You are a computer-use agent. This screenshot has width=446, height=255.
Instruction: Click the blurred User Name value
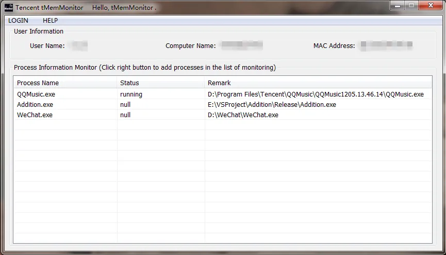(79, 45)
